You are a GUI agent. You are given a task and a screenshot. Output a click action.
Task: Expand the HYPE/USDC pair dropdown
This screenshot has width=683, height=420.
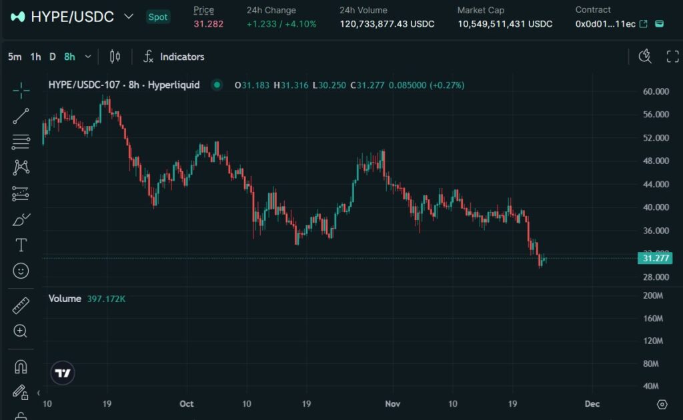pos(129,16)
